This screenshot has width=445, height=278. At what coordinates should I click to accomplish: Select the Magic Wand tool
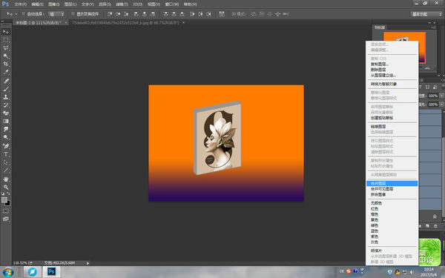coord(6,56)
